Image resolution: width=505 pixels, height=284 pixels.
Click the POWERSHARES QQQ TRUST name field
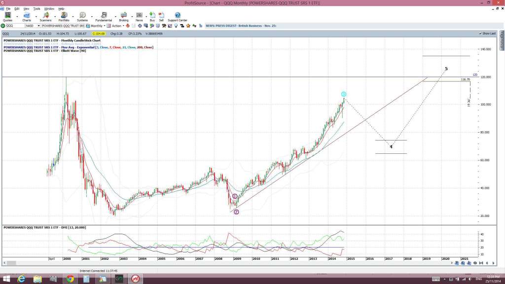point(63,26)
